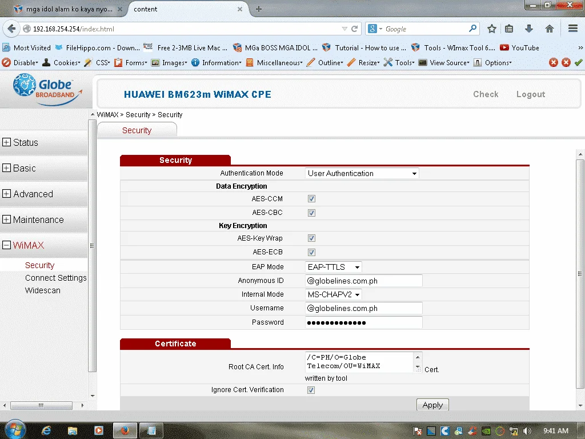Screen dimensions: 585x439
Task: Open the EAP Mode dropdown
Action: pos(334,267)
